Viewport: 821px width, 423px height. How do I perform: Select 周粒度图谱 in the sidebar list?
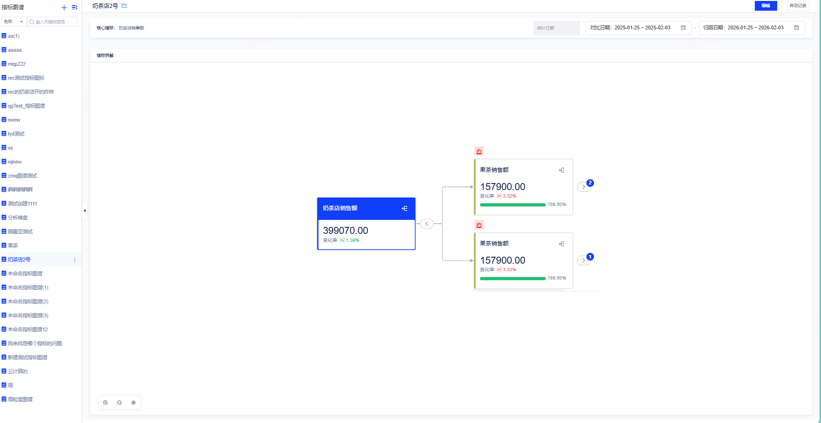[x=20, y=399]
